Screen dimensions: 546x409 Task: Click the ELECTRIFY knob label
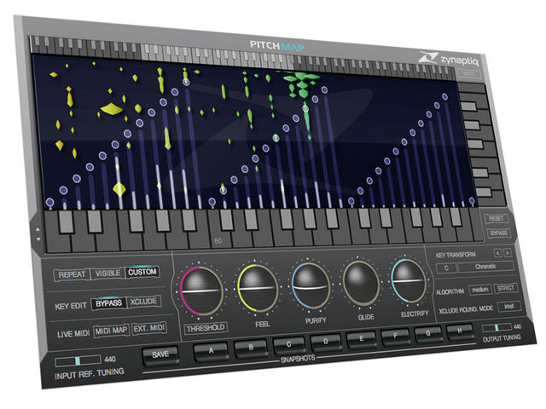[x=415, y=314]
